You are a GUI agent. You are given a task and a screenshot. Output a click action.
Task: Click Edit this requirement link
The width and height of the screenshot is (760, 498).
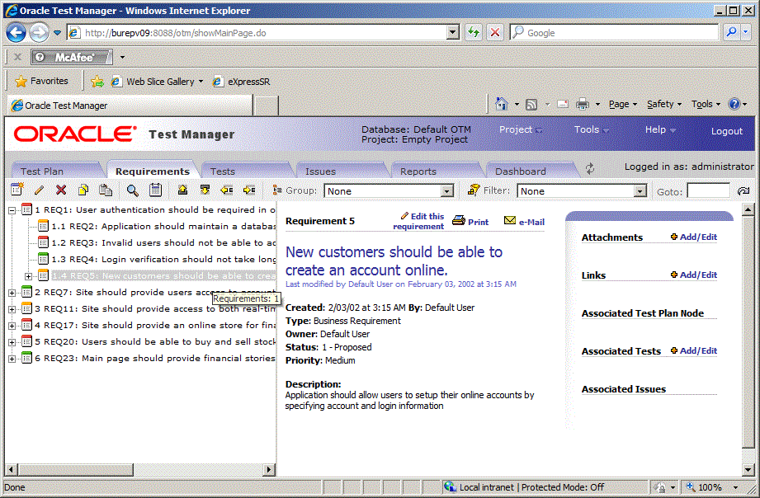tap(418, 222)
